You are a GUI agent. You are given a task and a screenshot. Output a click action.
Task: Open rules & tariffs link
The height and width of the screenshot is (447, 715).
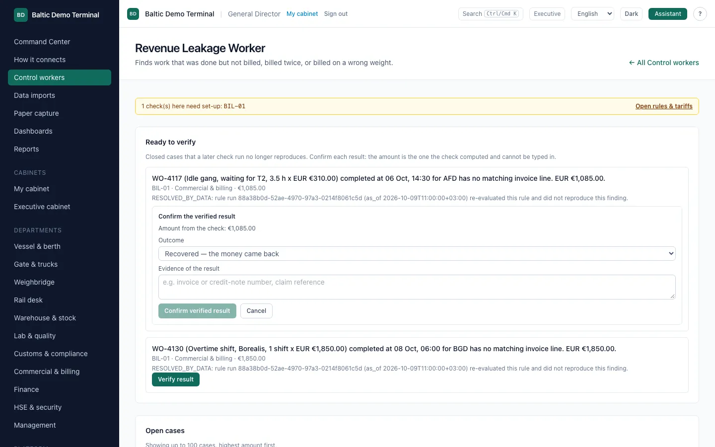(664, 106)
